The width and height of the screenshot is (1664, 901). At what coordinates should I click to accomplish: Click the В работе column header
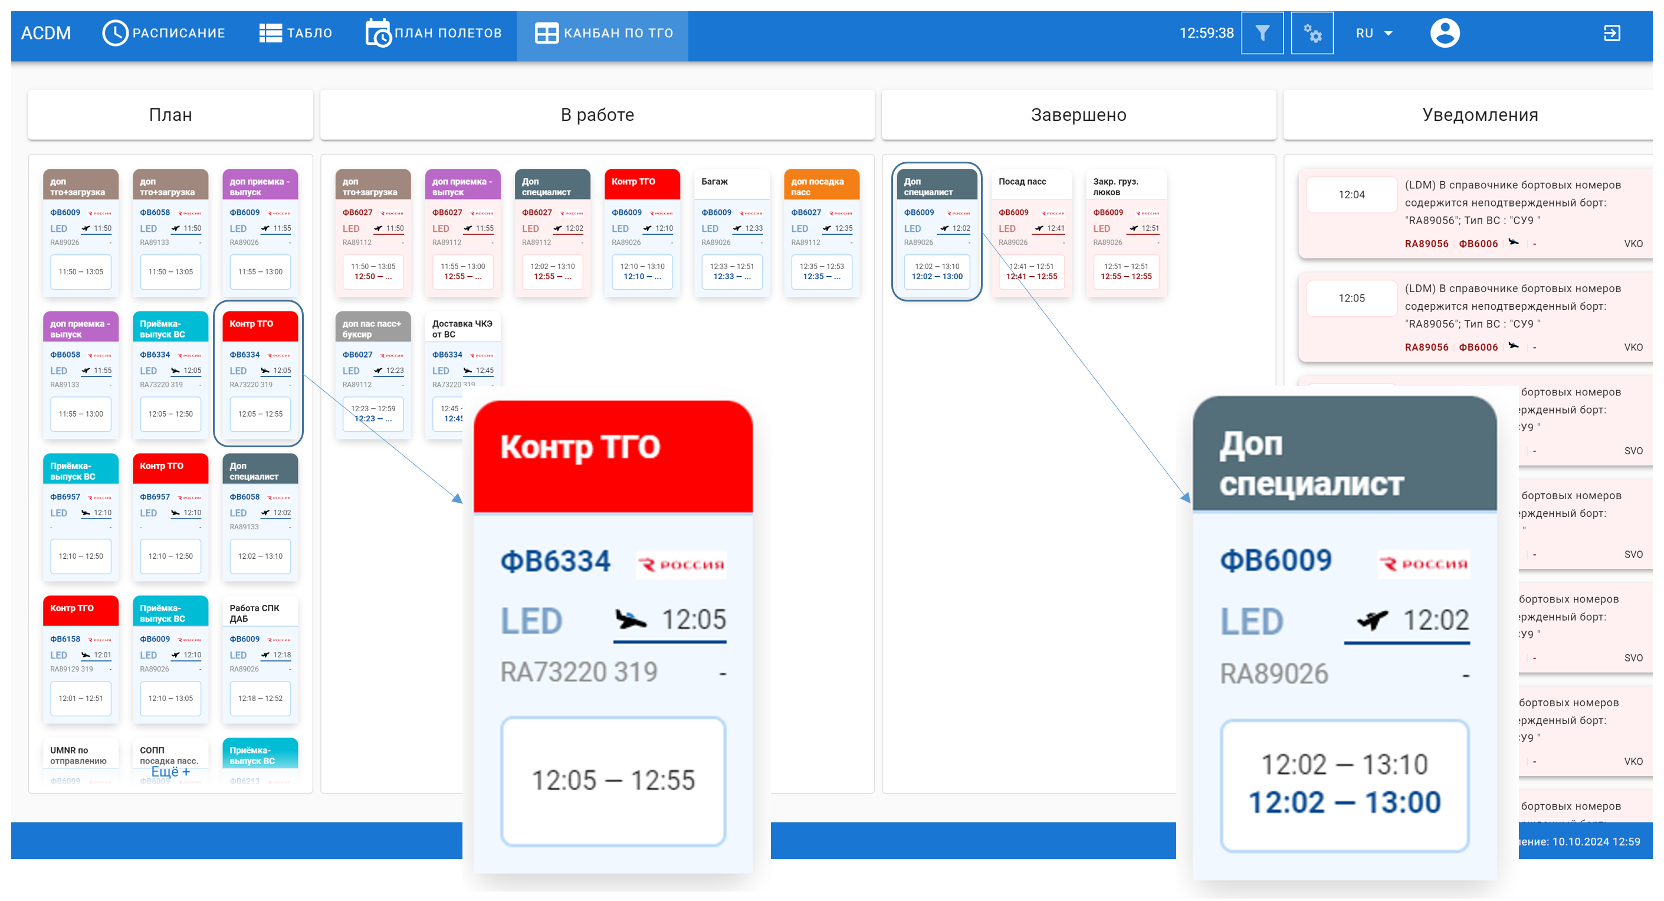click(597, 114)
